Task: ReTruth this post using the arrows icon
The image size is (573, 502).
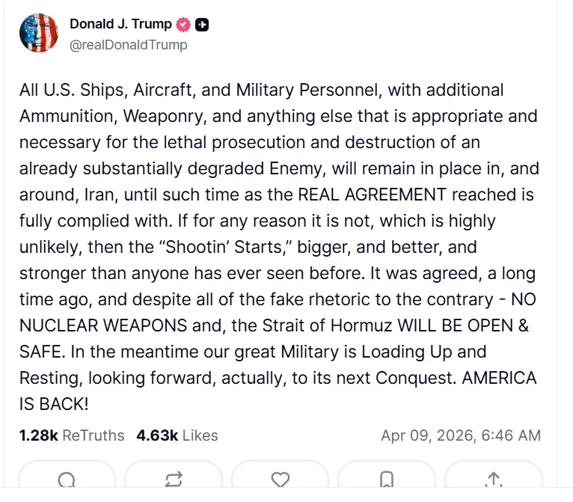Action: (x=174, y=479)
